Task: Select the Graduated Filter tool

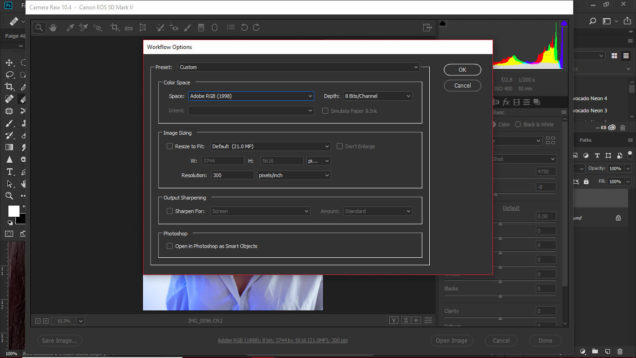Action: click(201, 28)
